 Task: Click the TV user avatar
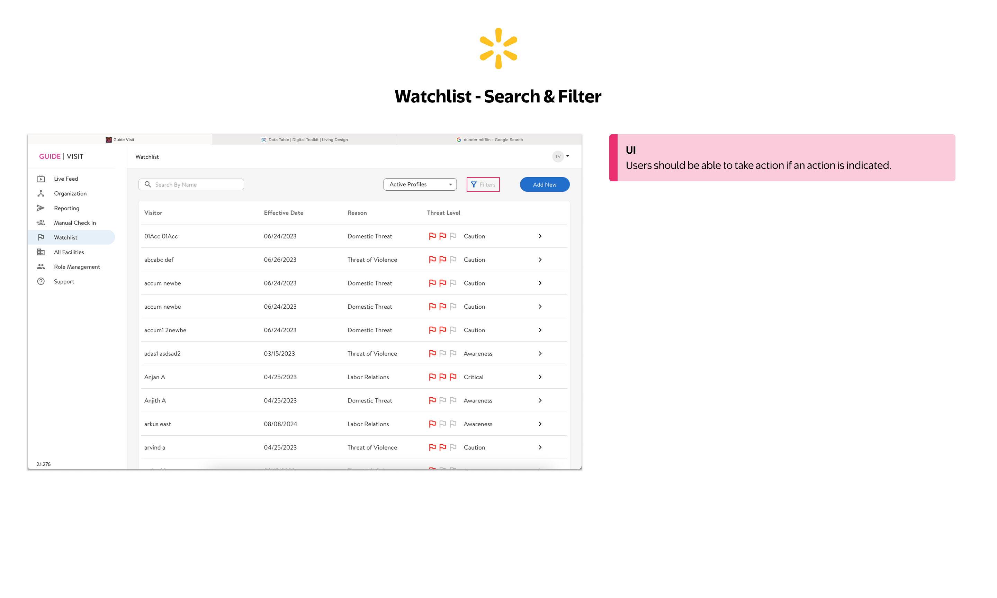click(x=558, y=156)
